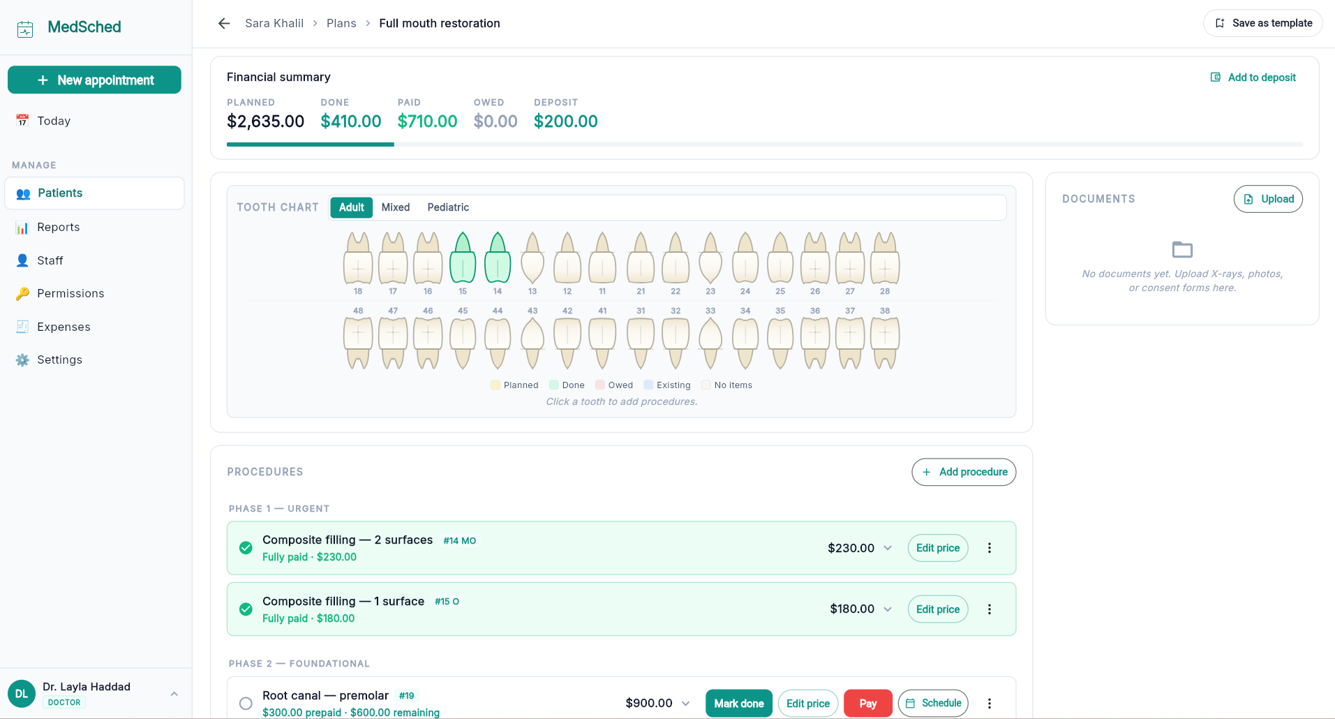The width and height of the screenshot is (1335, 719).
Task: Expand $230.00 price chevron
Action: (x=888, y=548)
